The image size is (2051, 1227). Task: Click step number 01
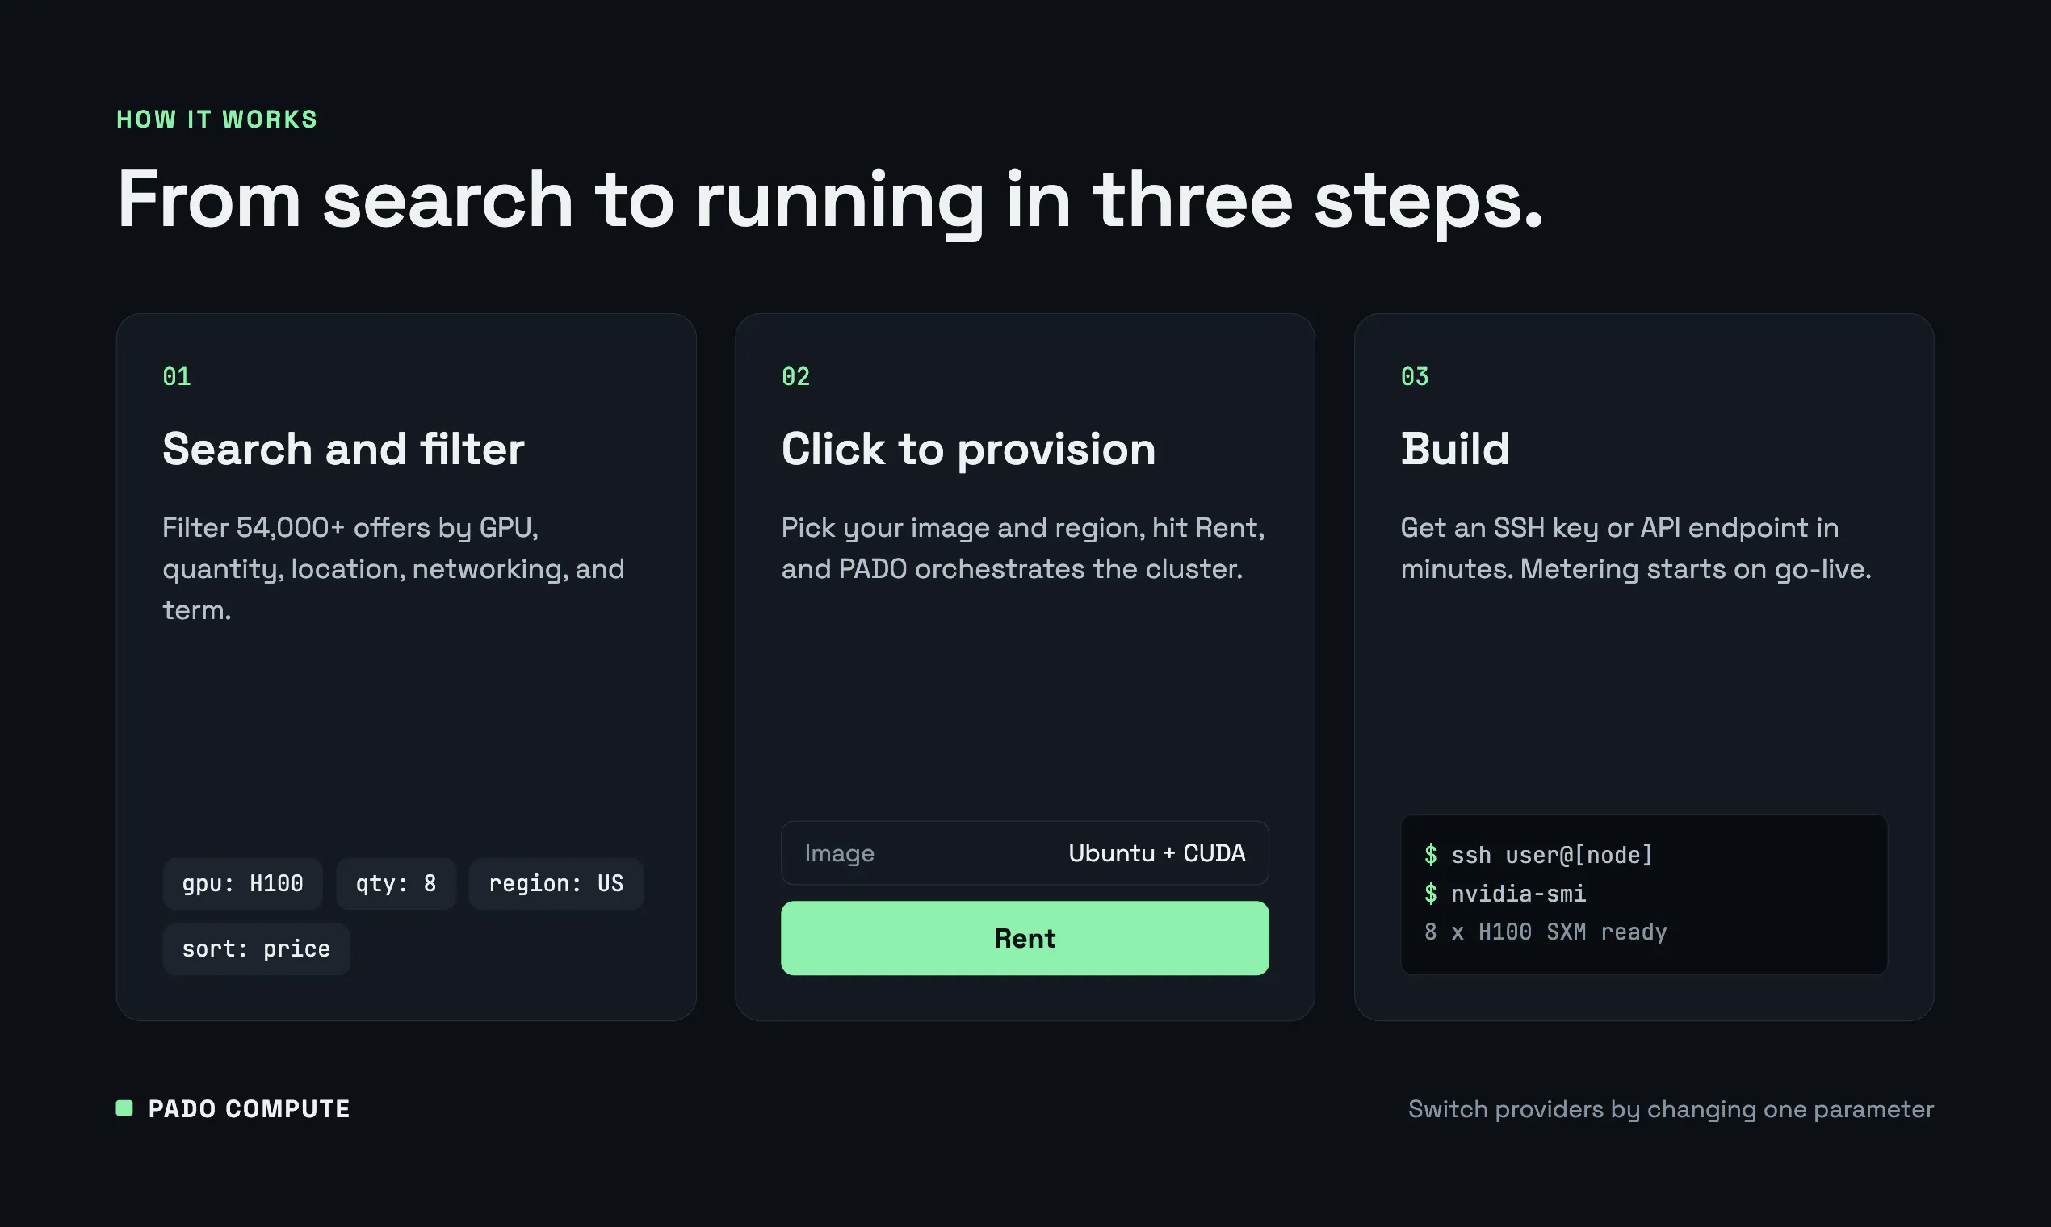(x=177, y=376)
